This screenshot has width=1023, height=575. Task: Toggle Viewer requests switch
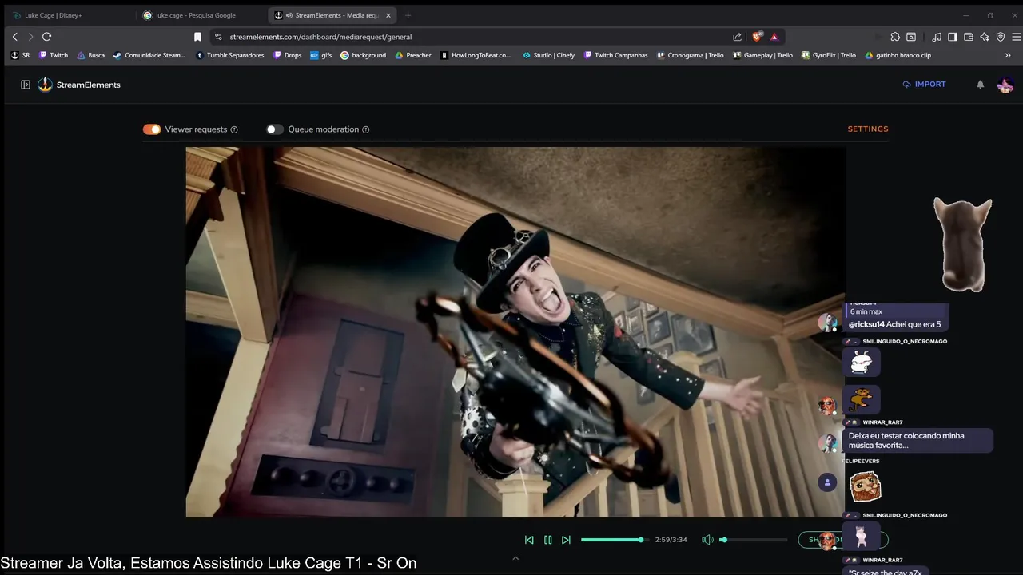(152, 129)
